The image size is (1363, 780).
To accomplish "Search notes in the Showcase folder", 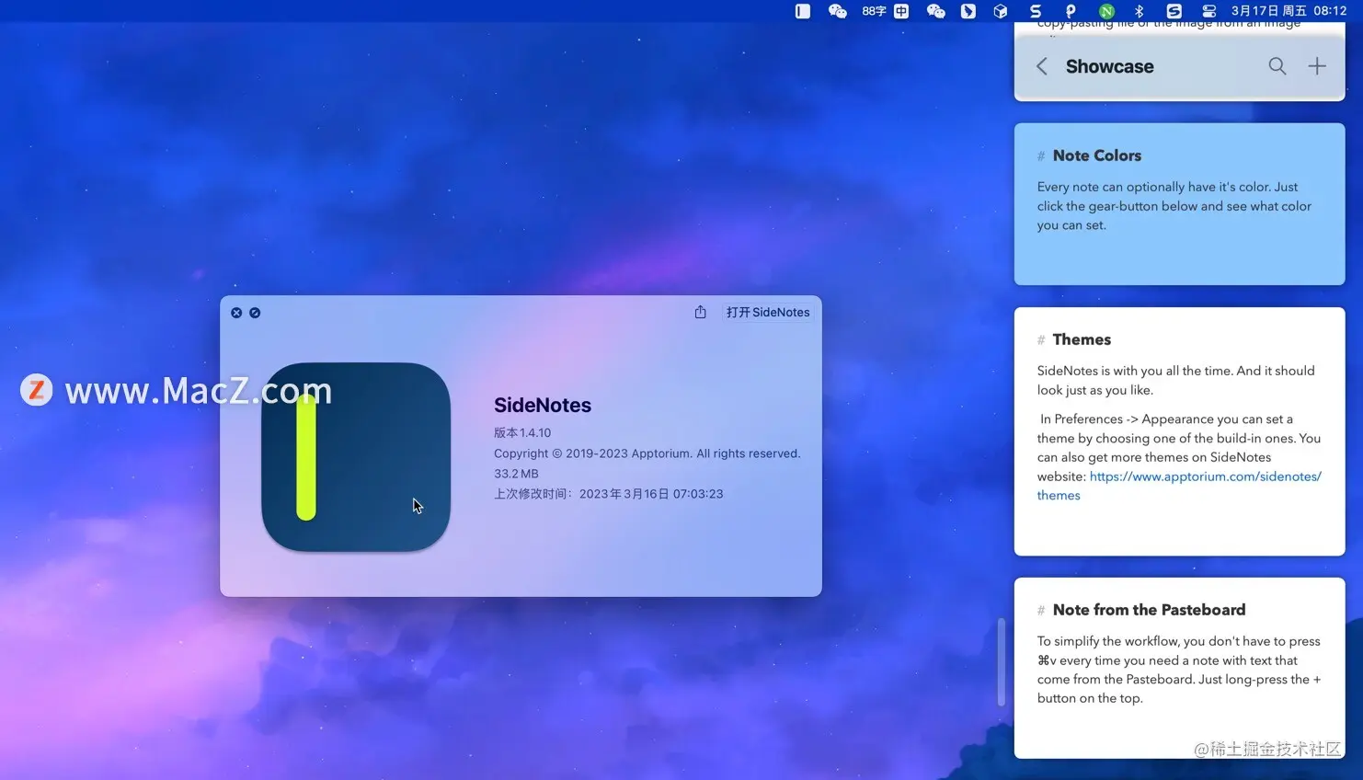I will 1277,66.
